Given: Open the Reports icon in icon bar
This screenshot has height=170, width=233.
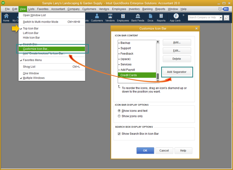Looking at the screenshot, I should pyautogui.click(x=161, y=18).
